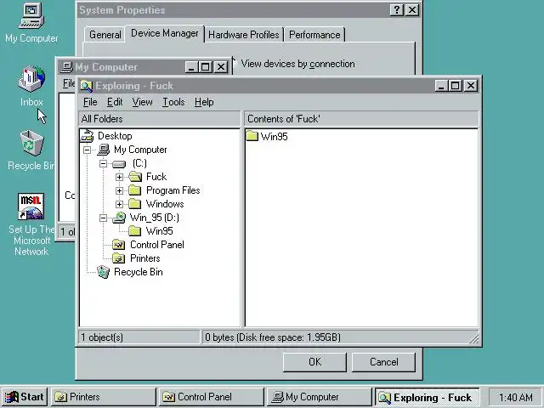Open the Recycle Bin desktop icon
The width and height of the screenshot is (544, 408).
(x=31, y=150)
